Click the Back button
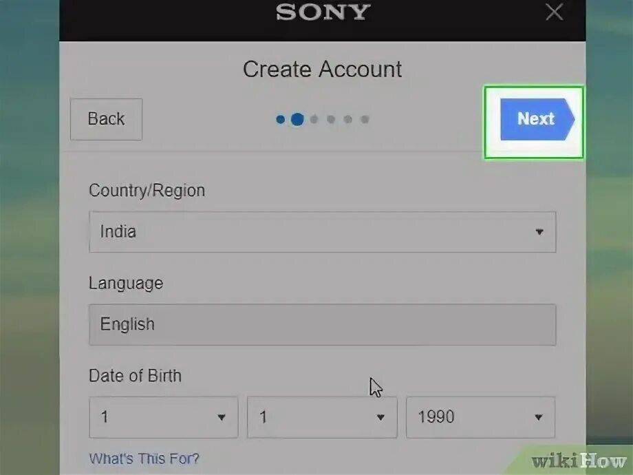Viewport: 633px width, 475px height. [x=106, y=119]
